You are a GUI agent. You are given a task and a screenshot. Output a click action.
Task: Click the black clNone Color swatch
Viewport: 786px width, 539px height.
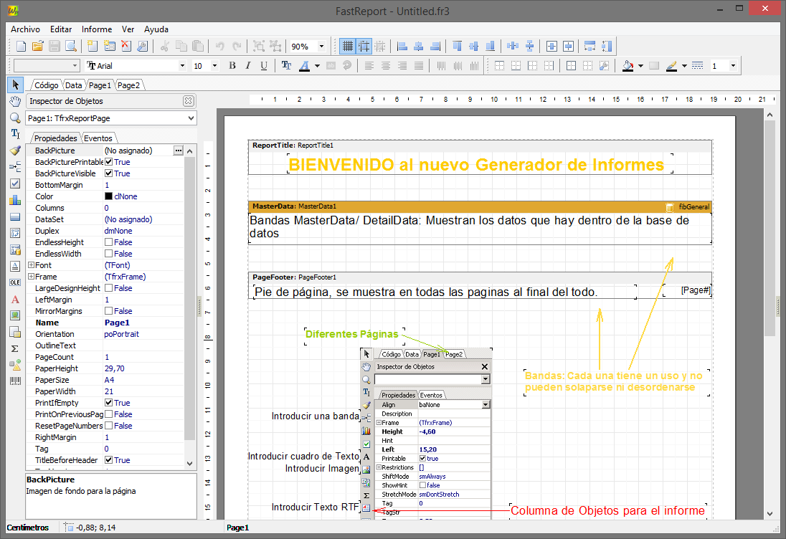pyautogui.click(x=108, y=196)
